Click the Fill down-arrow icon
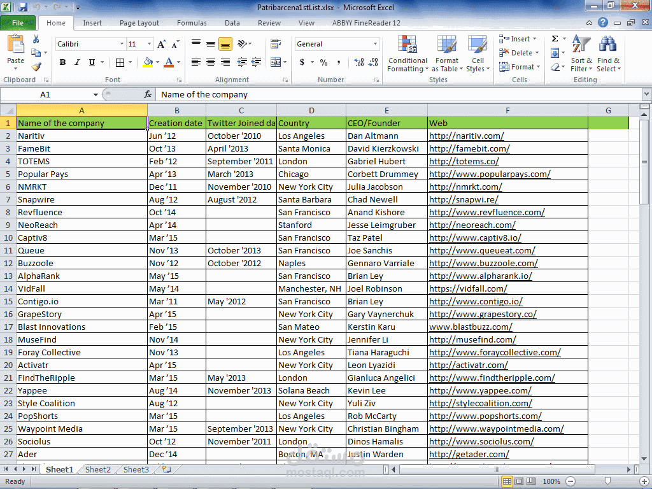 pyautogui.click(x=555, y=53)
